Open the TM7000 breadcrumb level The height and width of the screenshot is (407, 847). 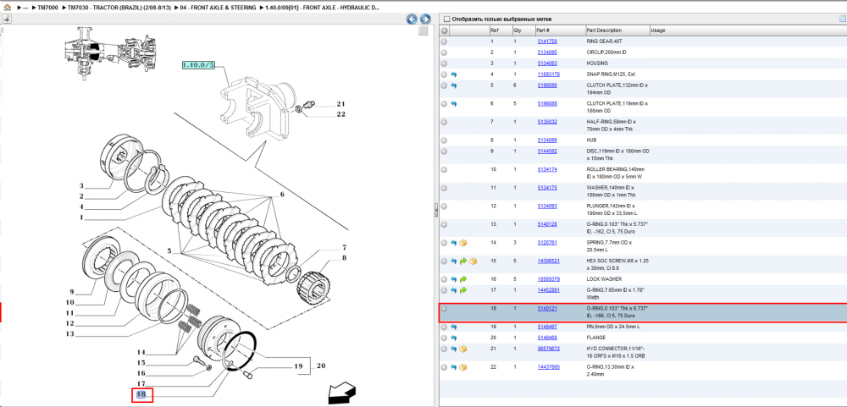point(47,8)
